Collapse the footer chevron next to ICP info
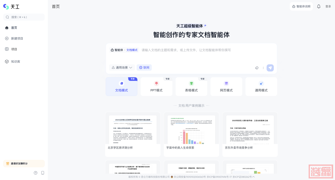Viewport: 335px width, 180px height. pos(253,177)
